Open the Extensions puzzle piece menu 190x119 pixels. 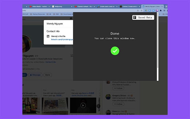pyautogui.click(x=161, y=11)
